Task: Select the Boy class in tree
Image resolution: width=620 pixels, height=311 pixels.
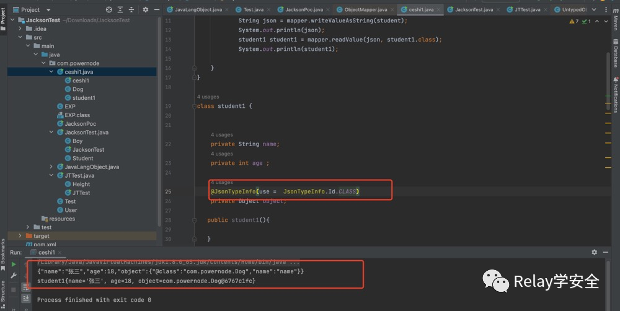Action: point(77,141)
